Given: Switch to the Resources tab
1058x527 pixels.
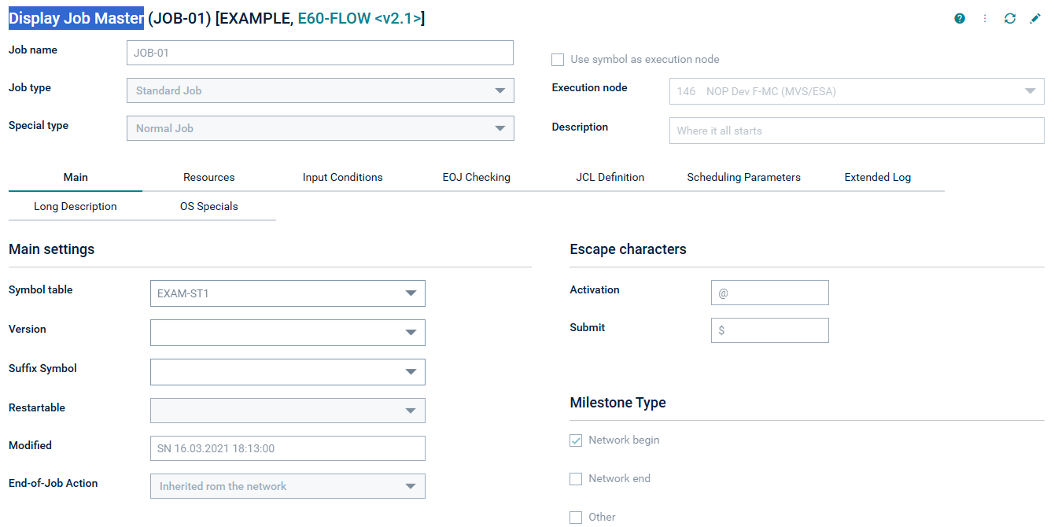Looking at the screenshot, I should (209, 177).
